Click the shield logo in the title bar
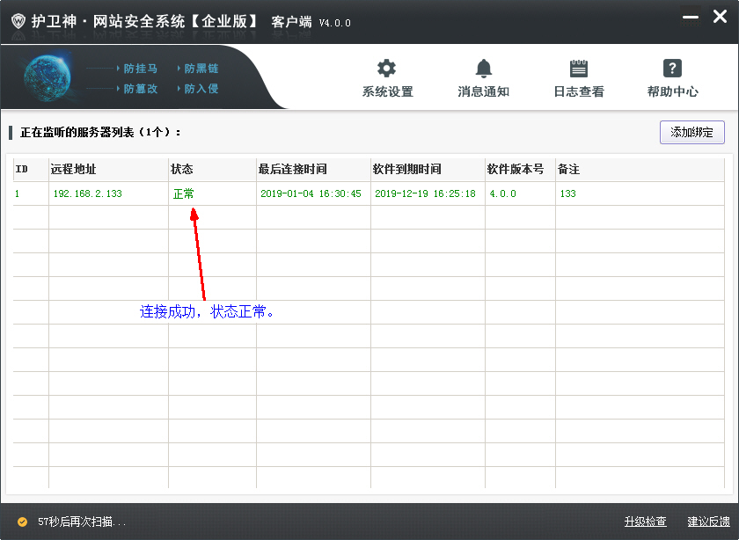 [18, 22]
